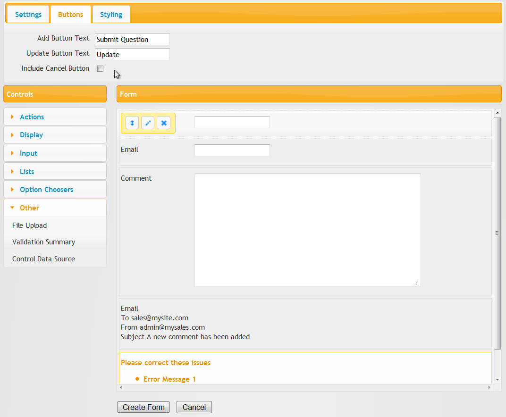Click the form's vertical scrollbar thumb
Viewport: 506px width, 417px height.
click(498, 233)
